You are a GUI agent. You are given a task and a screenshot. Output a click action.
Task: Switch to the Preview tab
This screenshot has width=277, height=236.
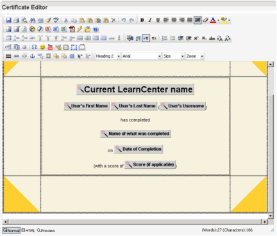pos(46,231)
